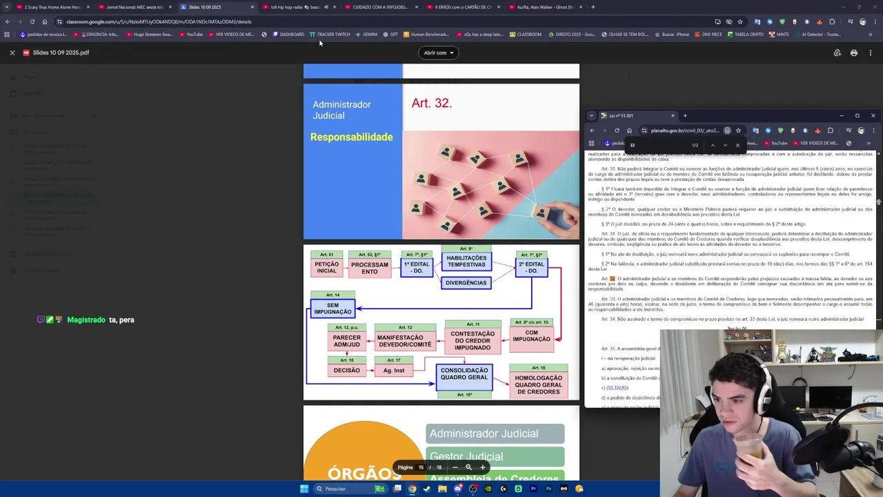This screenshot has height=497, width=883.
Task: Reload the planalto.gov.br page
Action: pyautogui.click(x=617, y=130)
